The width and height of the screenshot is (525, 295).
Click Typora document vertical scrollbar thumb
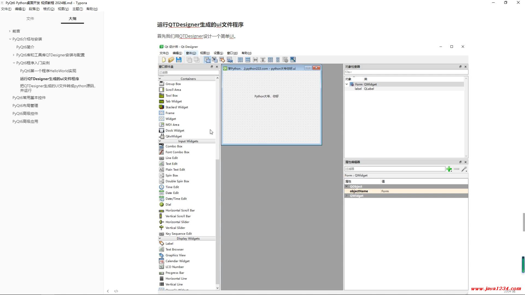click(524, 222)
